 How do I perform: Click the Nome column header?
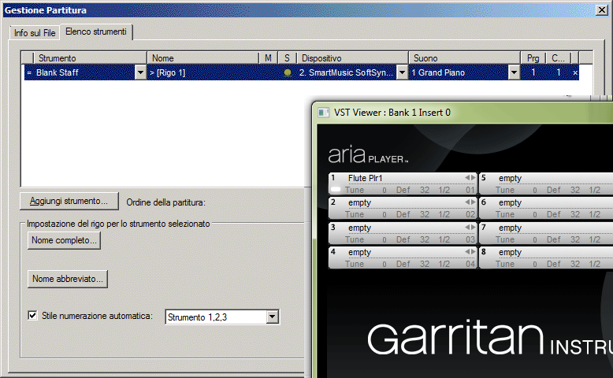click(x=203, y=58)
